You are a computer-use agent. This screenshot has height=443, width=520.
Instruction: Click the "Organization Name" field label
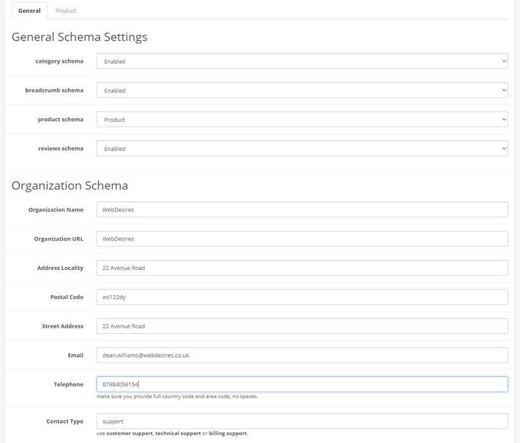(56, 210)
